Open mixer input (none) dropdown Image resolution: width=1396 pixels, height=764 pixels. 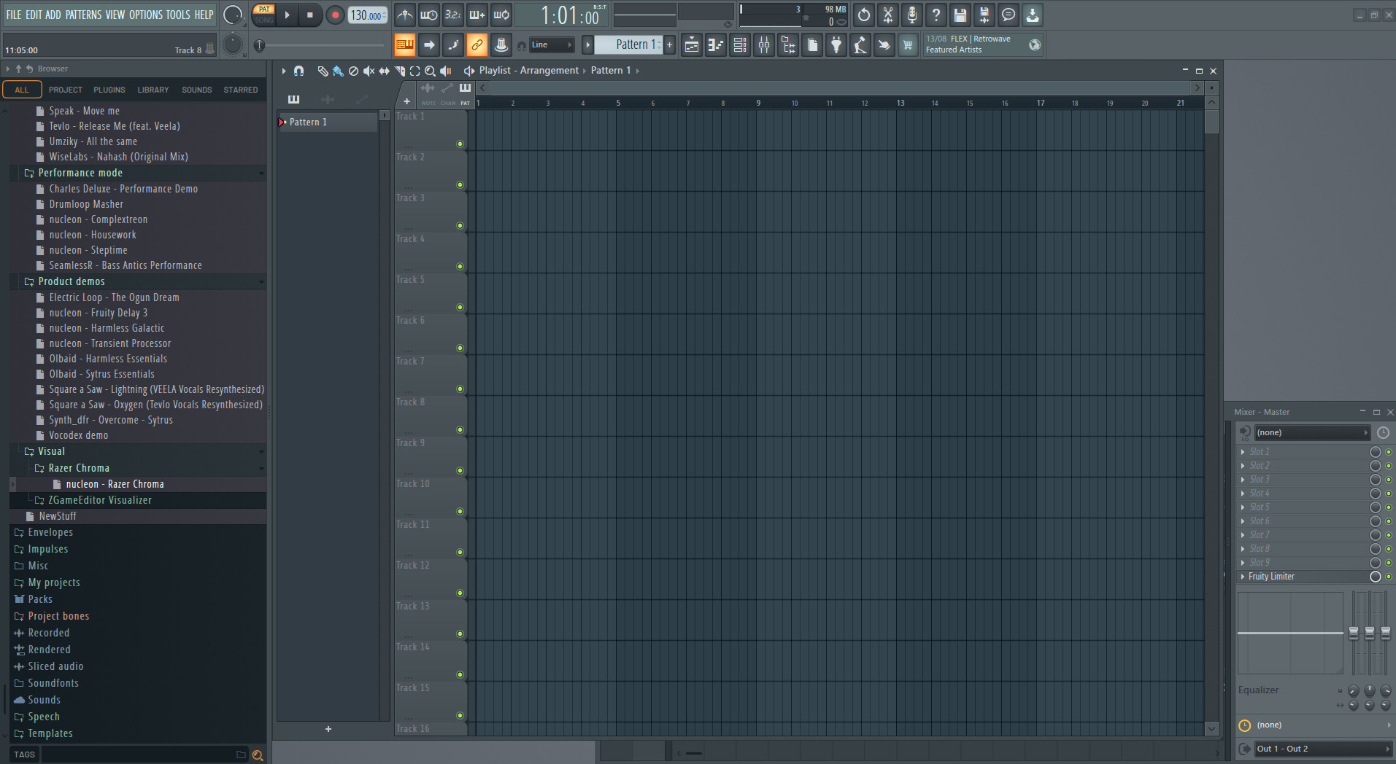1312,433
